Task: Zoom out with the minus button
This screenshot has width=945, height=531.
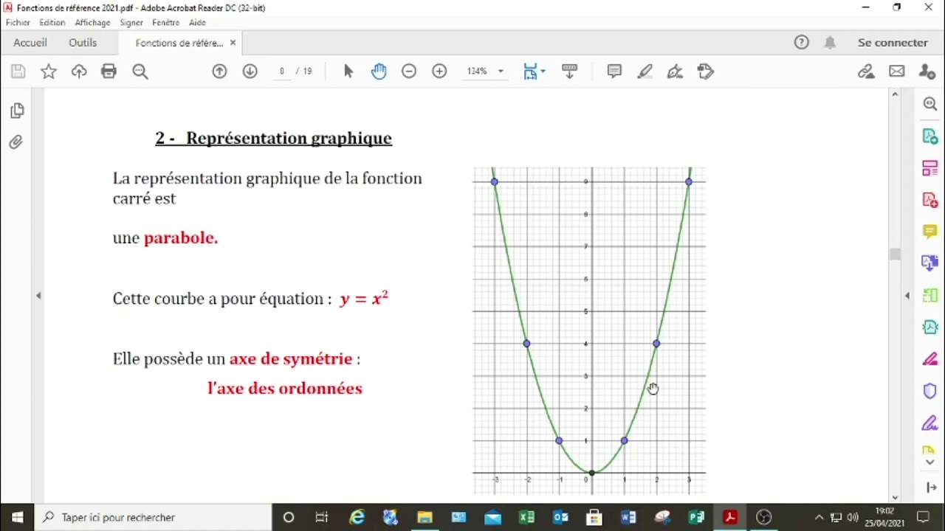Action: coord(409,72)
